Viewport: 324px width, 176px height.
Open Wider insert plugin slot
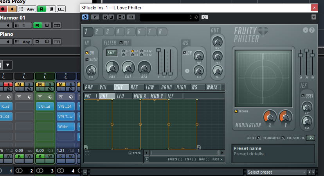tap(65, 126)
